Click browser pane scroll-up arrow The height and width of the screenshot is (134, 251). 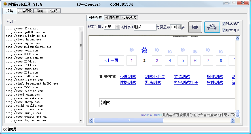click(238, 38)
